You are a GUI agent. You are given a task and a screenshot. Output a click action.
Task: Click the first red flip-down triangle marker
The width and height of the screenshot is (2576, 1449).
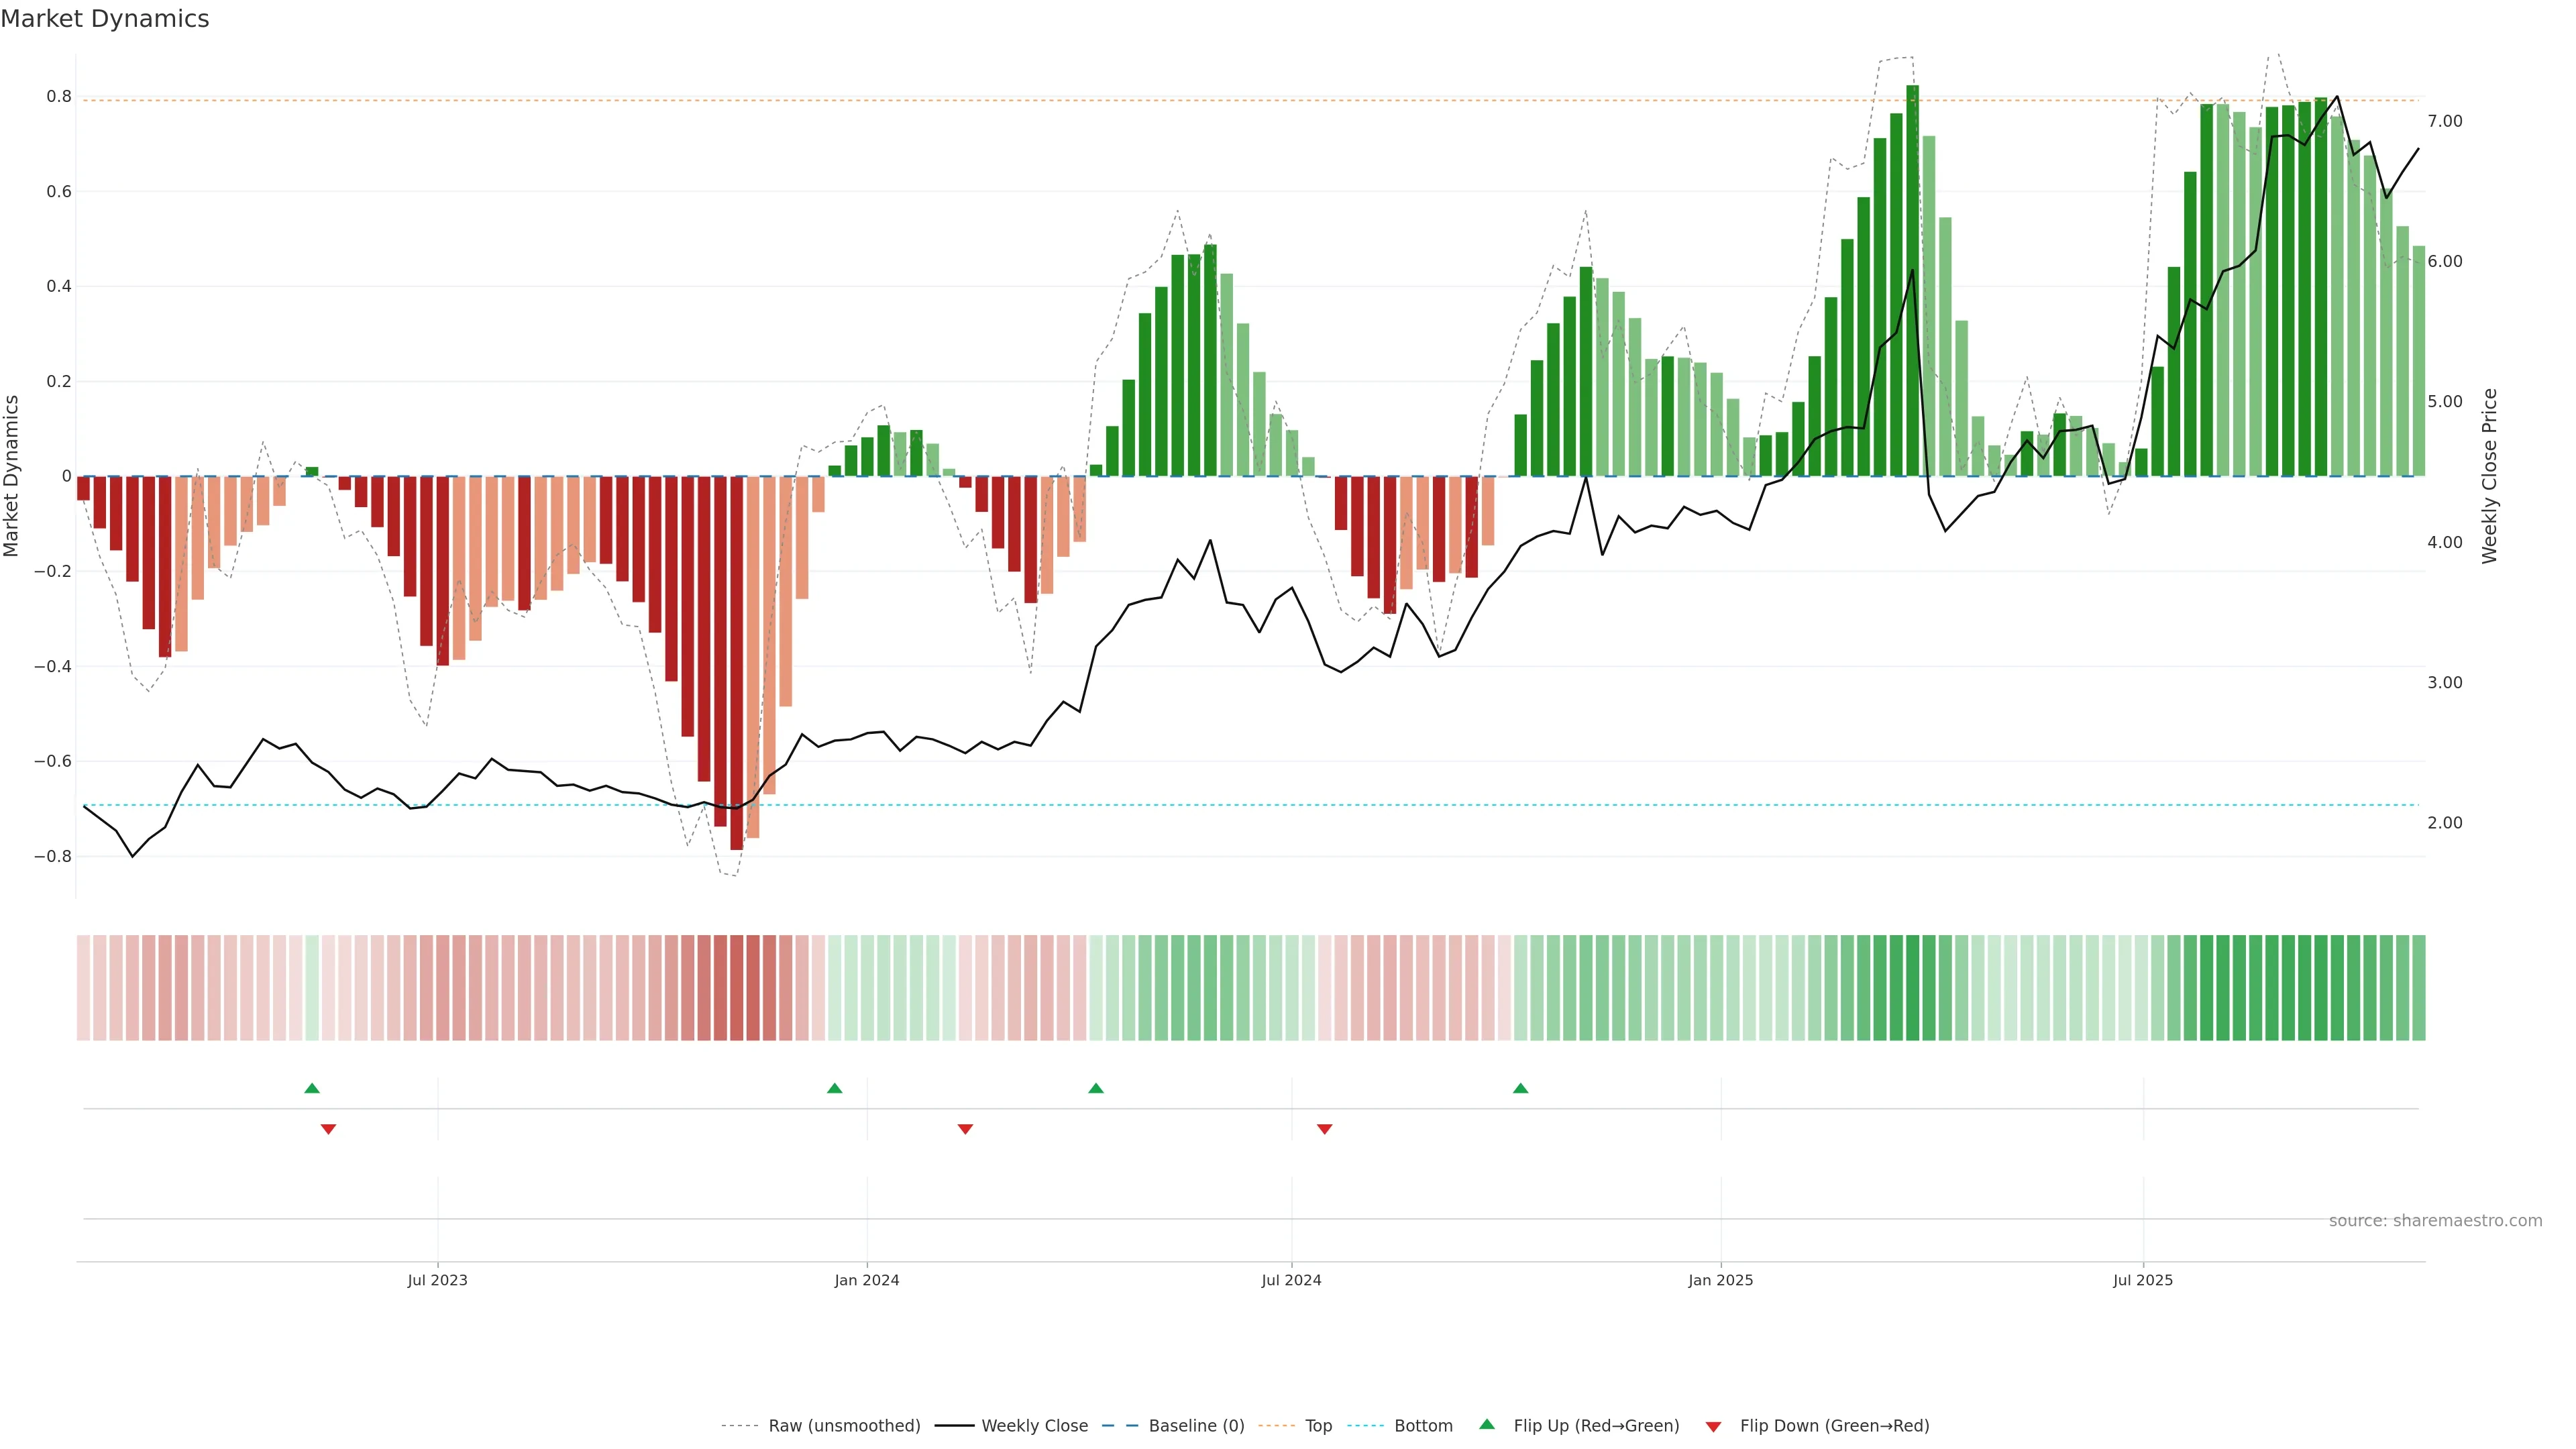click(x=328, y=1129)
